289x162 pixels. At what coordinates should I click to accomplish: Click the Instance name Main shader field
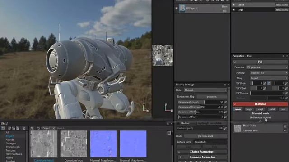pyautogui.click(x=210, y=142)
